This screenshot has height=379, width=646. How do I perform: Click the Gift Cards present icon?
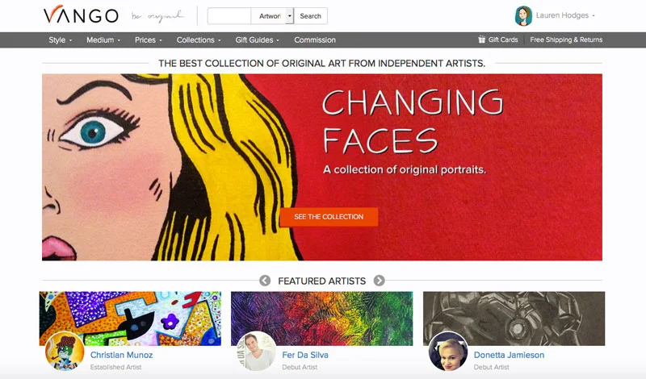(x=481, y=40)
